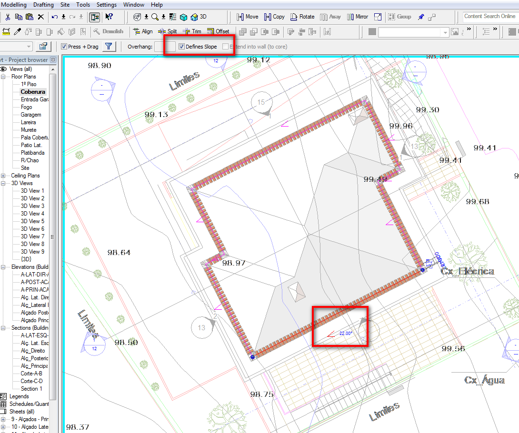
Task: Open the Coberura floor plan
Action: [33, 92]
